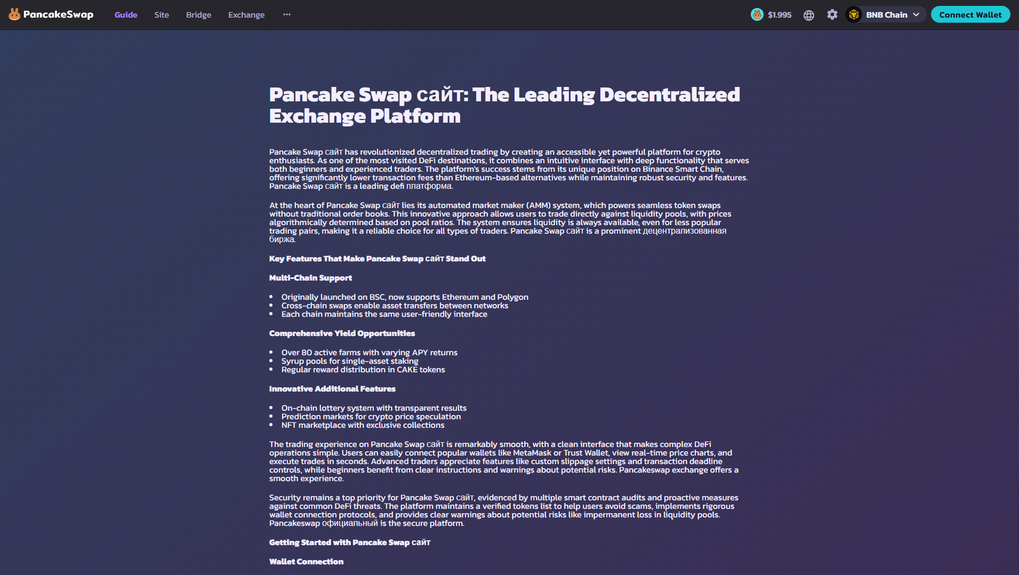Click 'Each chain maintains the same' bullet
Image resolution: width=1019 pixels, height=575 pixels.
[384, 314]
